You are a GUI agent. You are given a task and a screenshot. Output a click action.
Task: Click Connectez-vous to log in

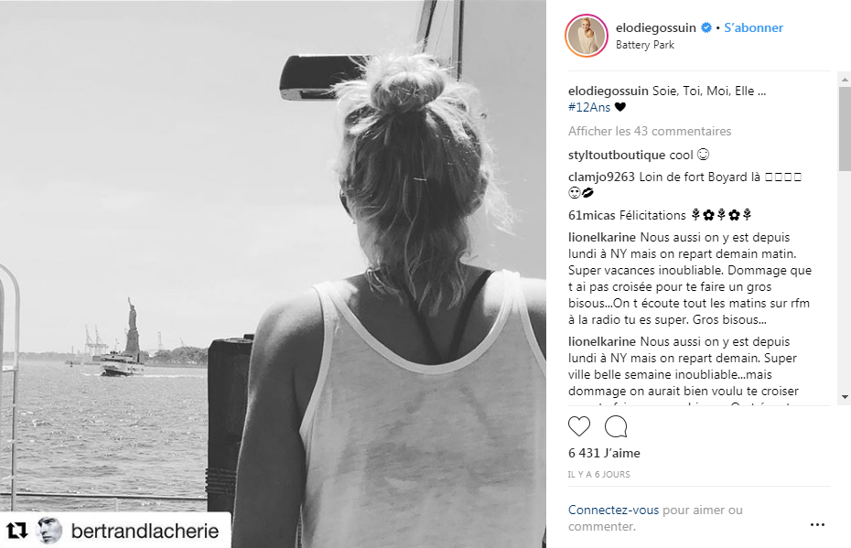point(613,510)
